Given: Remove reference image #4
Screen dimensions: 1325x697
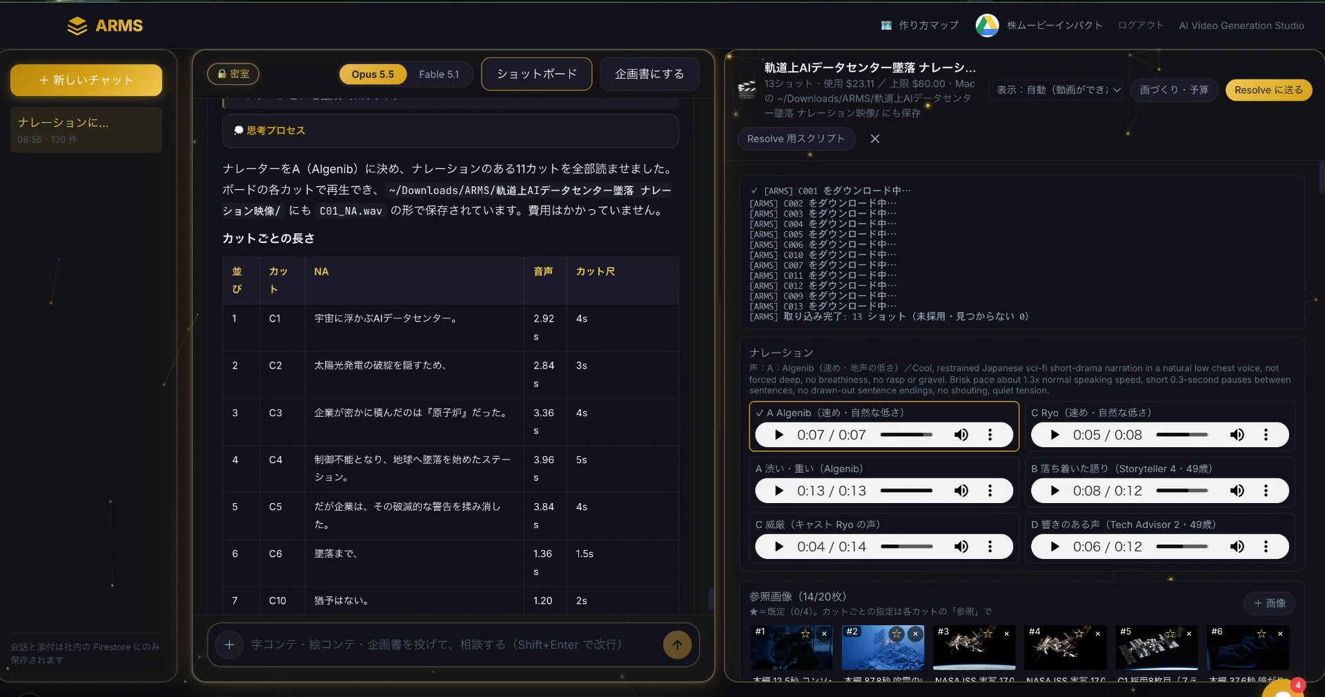Looking at the screenshot, I should click(x=1098, y=634).
